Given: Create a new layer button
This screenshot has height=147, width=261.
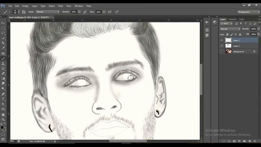Looking at the screenshot, I should point(250,141).
